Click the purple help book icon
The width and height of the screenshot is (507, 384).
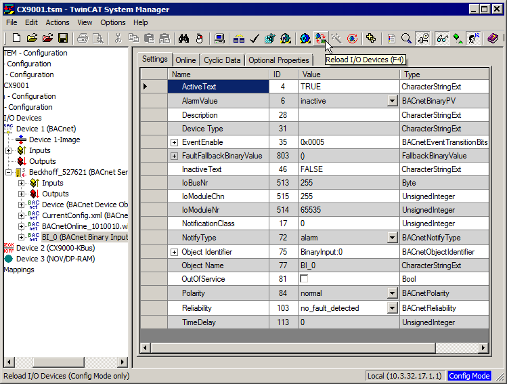pyautogui.click(x=493, y=39)
